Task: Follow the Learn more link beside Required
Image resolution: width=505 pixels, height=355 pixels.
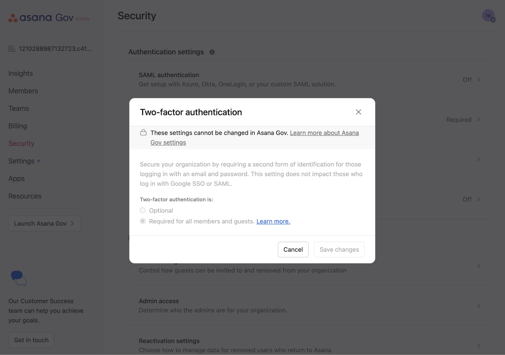Action: (273, 221)
